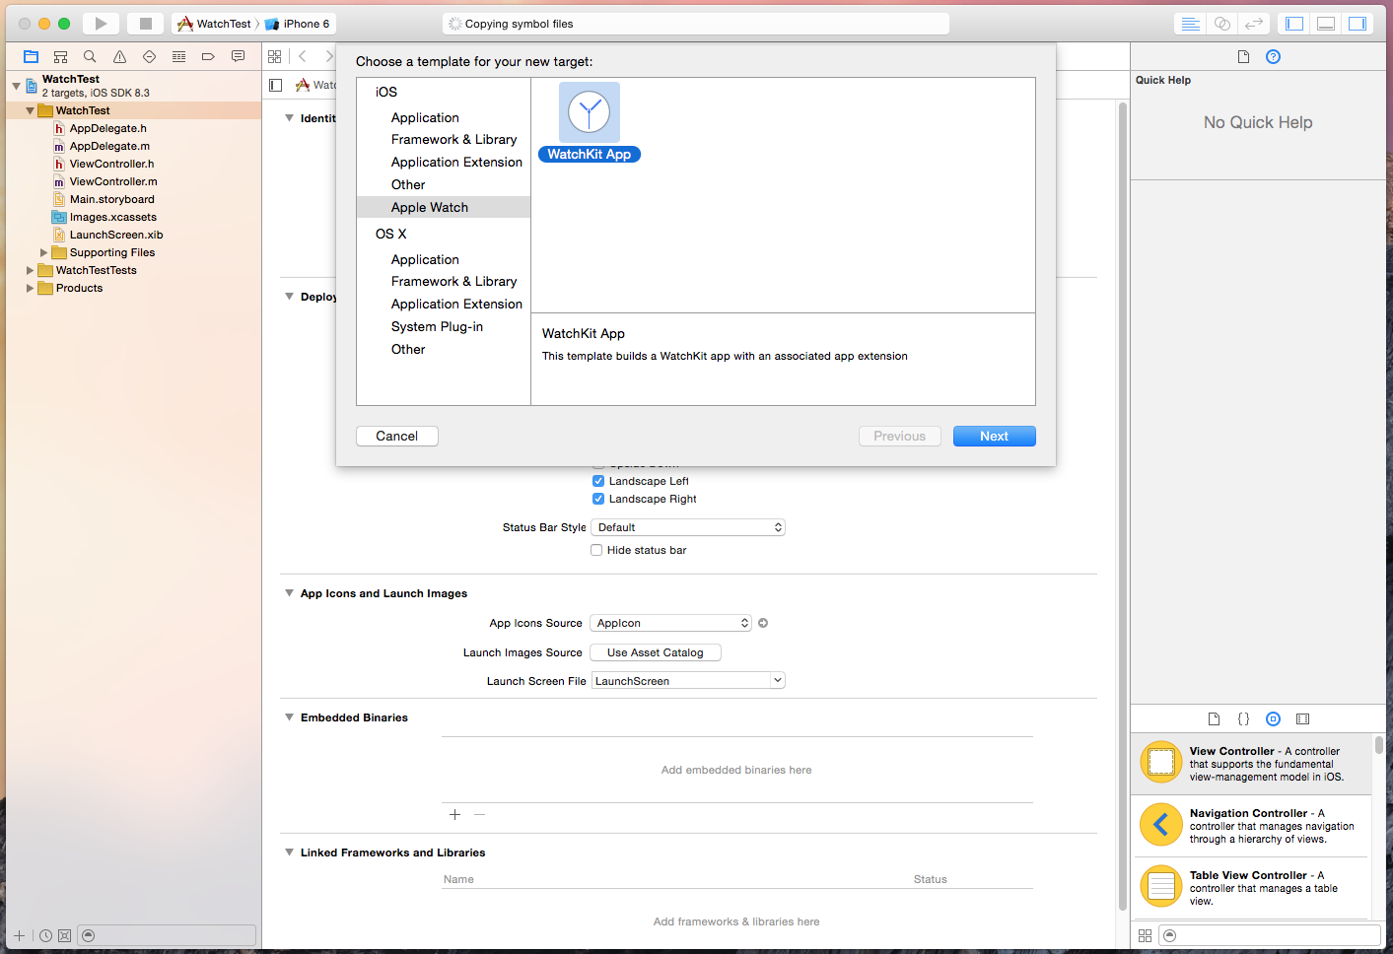Show the Object library
The width and height of the screenshot is (1393, 954).
point(1273,719)
